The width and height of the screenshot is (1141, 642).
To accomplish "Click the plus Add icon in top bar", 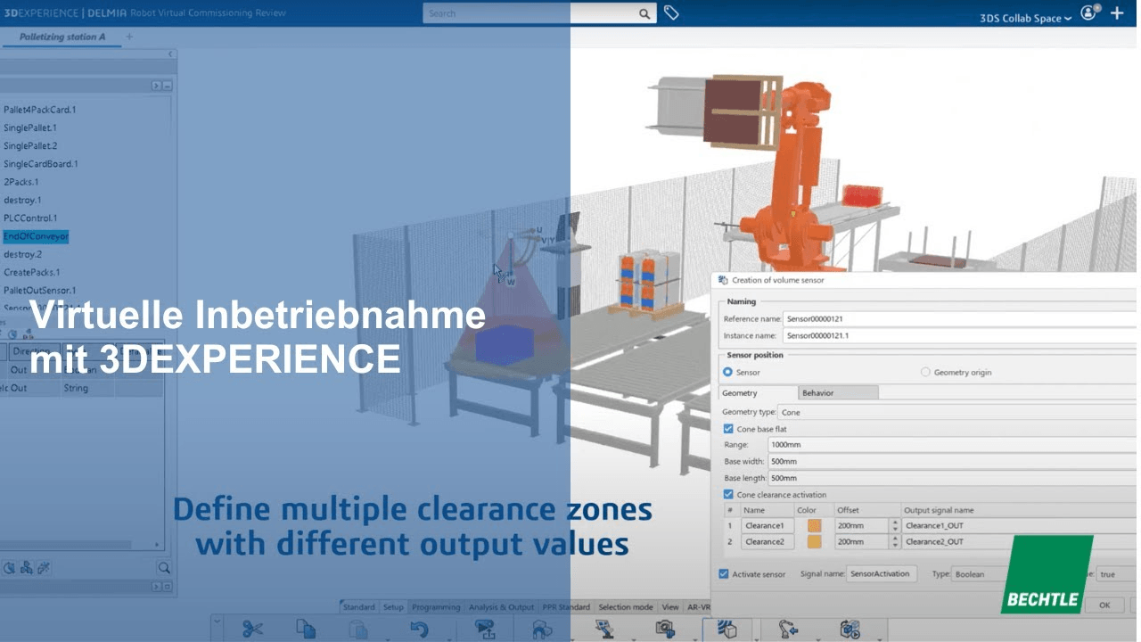I will click(x=1117, y=14).
